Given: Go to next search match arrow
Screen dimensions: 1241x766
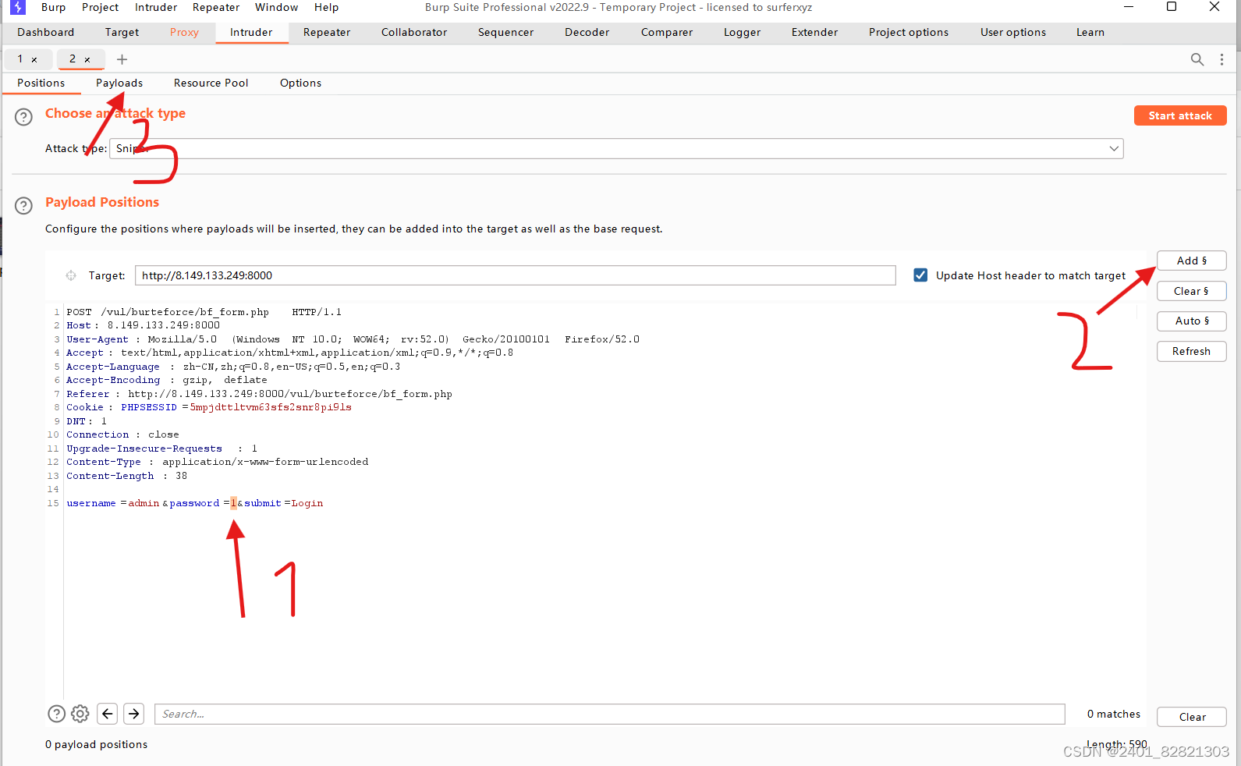Looking at the screenshot, I should (134, 714).
